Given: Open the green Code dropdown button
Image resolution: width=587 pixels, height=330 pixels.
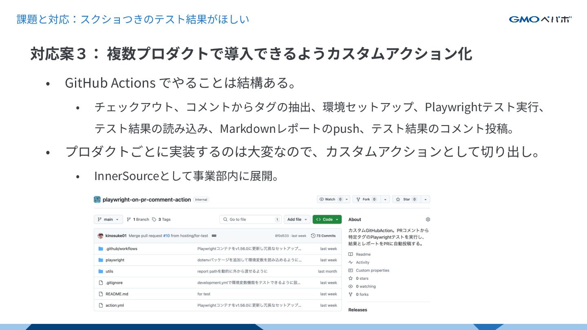Looking at the screenshot, I should click(x=327, y=219).
